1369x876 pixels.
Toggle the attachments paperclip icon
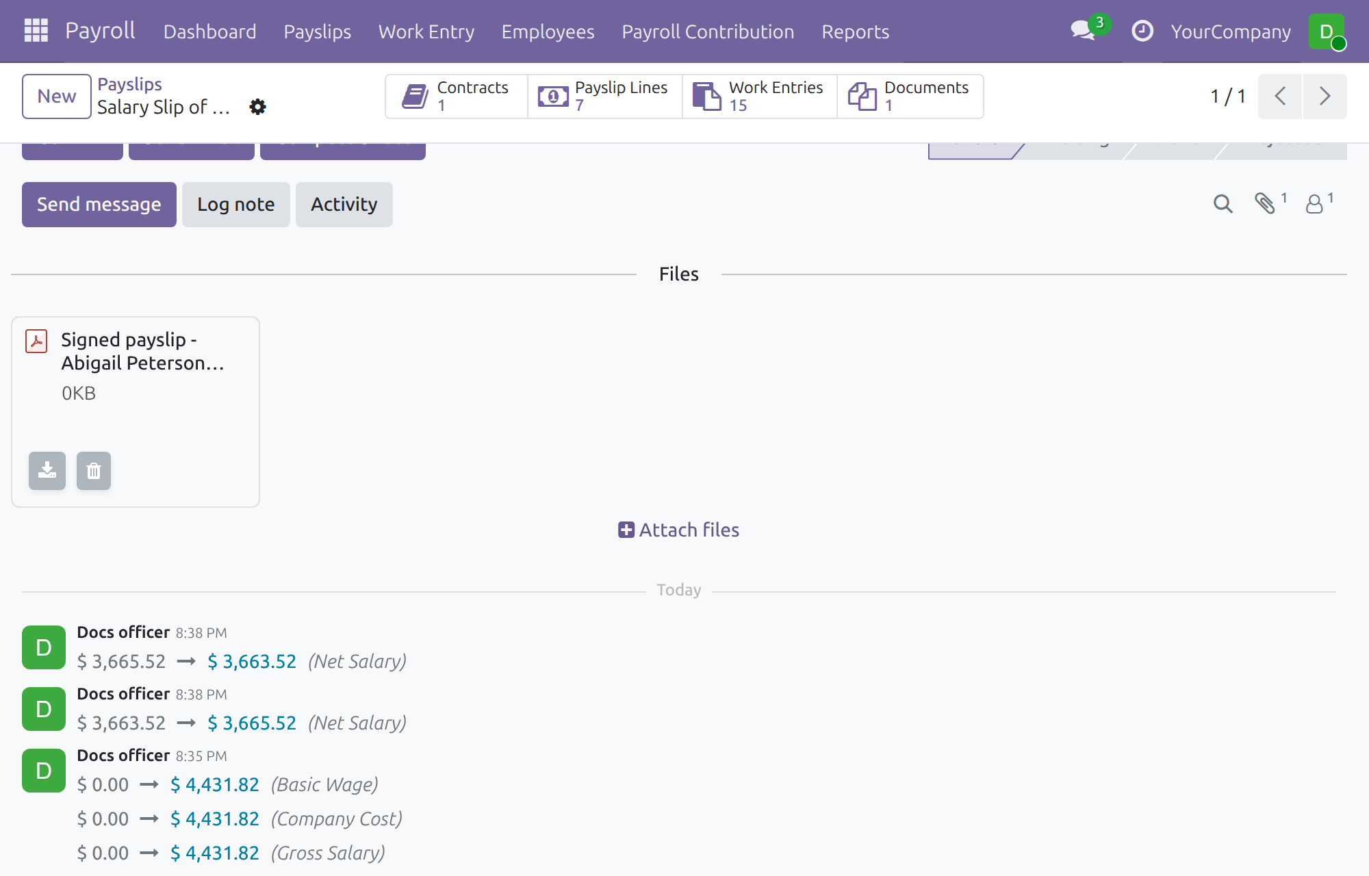pyautogui.click(x=1270, y=203)
